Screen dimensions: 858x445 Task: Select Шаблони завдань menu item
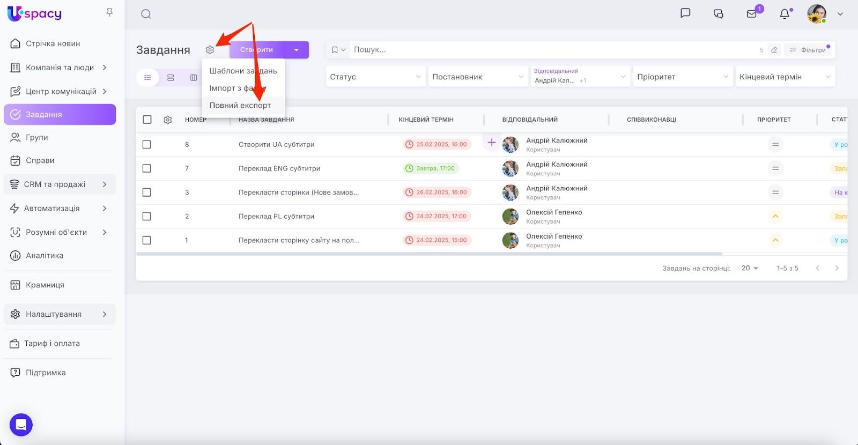tap(243, 71)
